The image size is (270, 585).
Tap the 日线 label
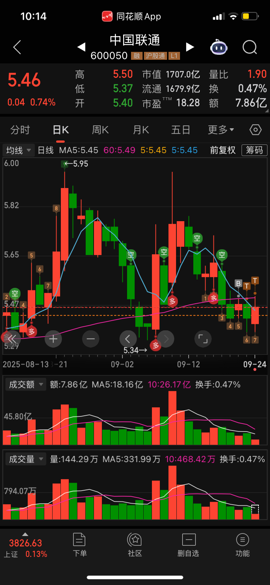click(46, 150)
